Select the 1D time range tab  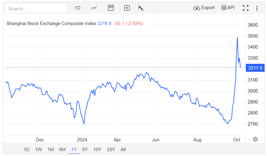point(27,149)
